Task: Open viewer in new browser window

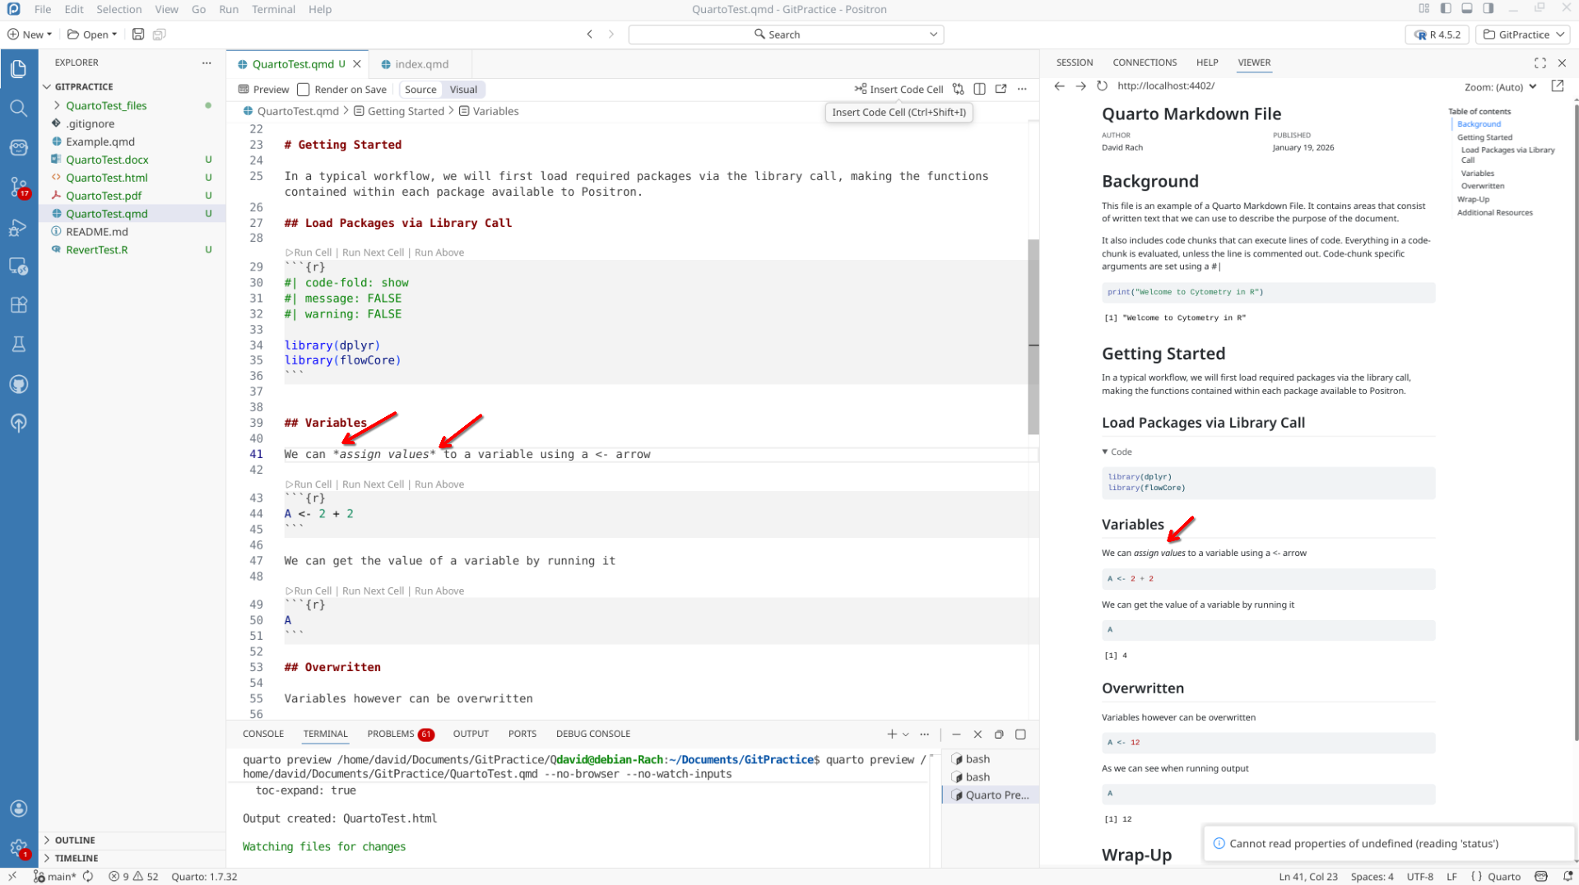Action: point(1557,86)
